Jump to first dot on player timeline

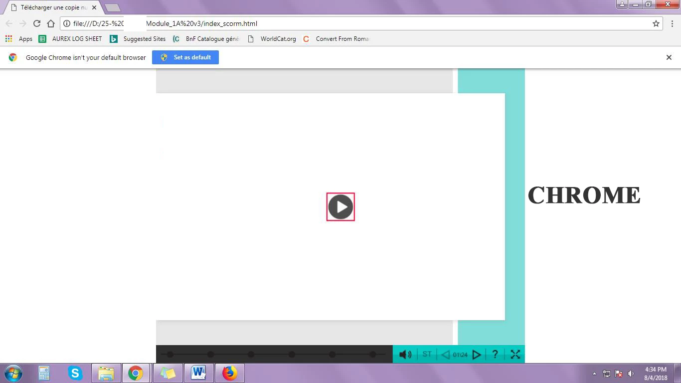coord(170,354)
